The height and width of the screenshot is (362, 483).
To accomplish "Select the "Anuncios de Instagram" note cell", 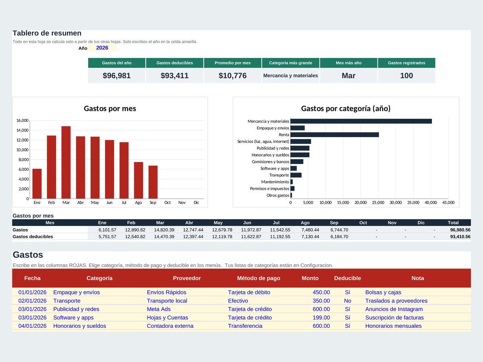I will point(418,309).
